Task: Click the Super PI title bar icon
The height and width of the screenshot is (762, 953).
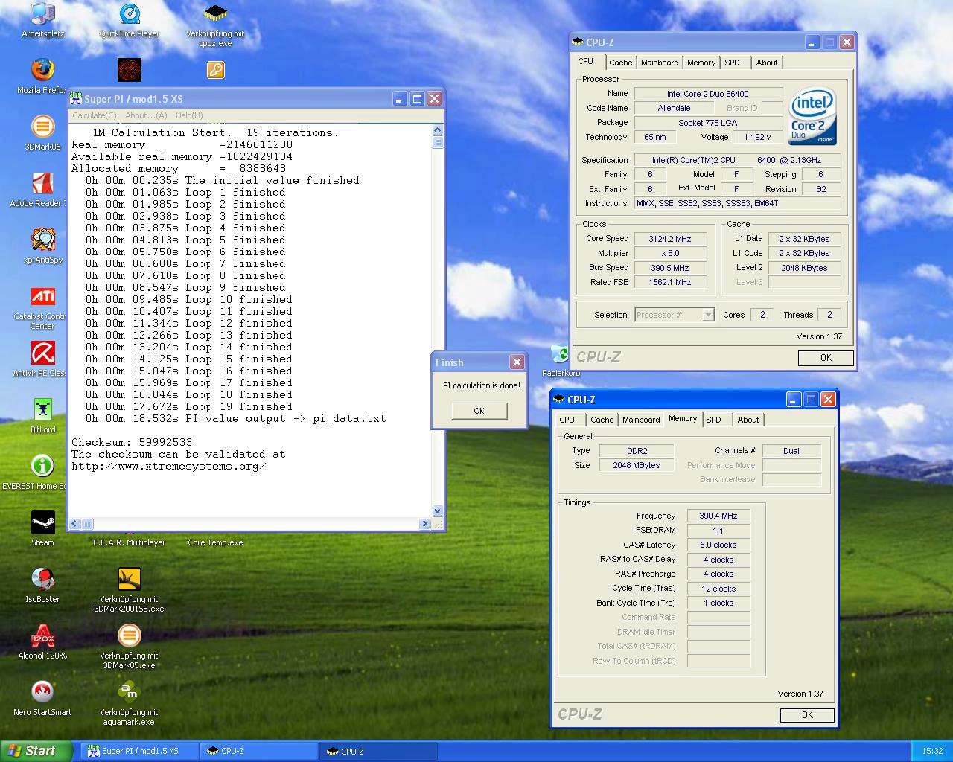Action: tap(76, 99)
